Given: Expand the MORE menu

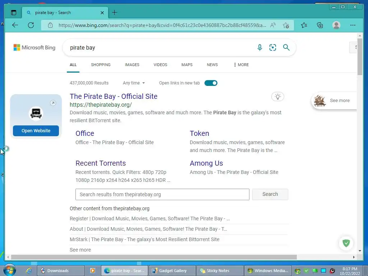Looking at the screenshot, I should coord(241,65).
